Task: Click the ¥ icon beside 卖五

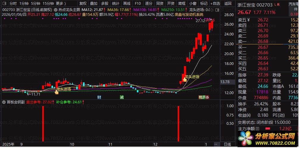Action: [249, 20]
